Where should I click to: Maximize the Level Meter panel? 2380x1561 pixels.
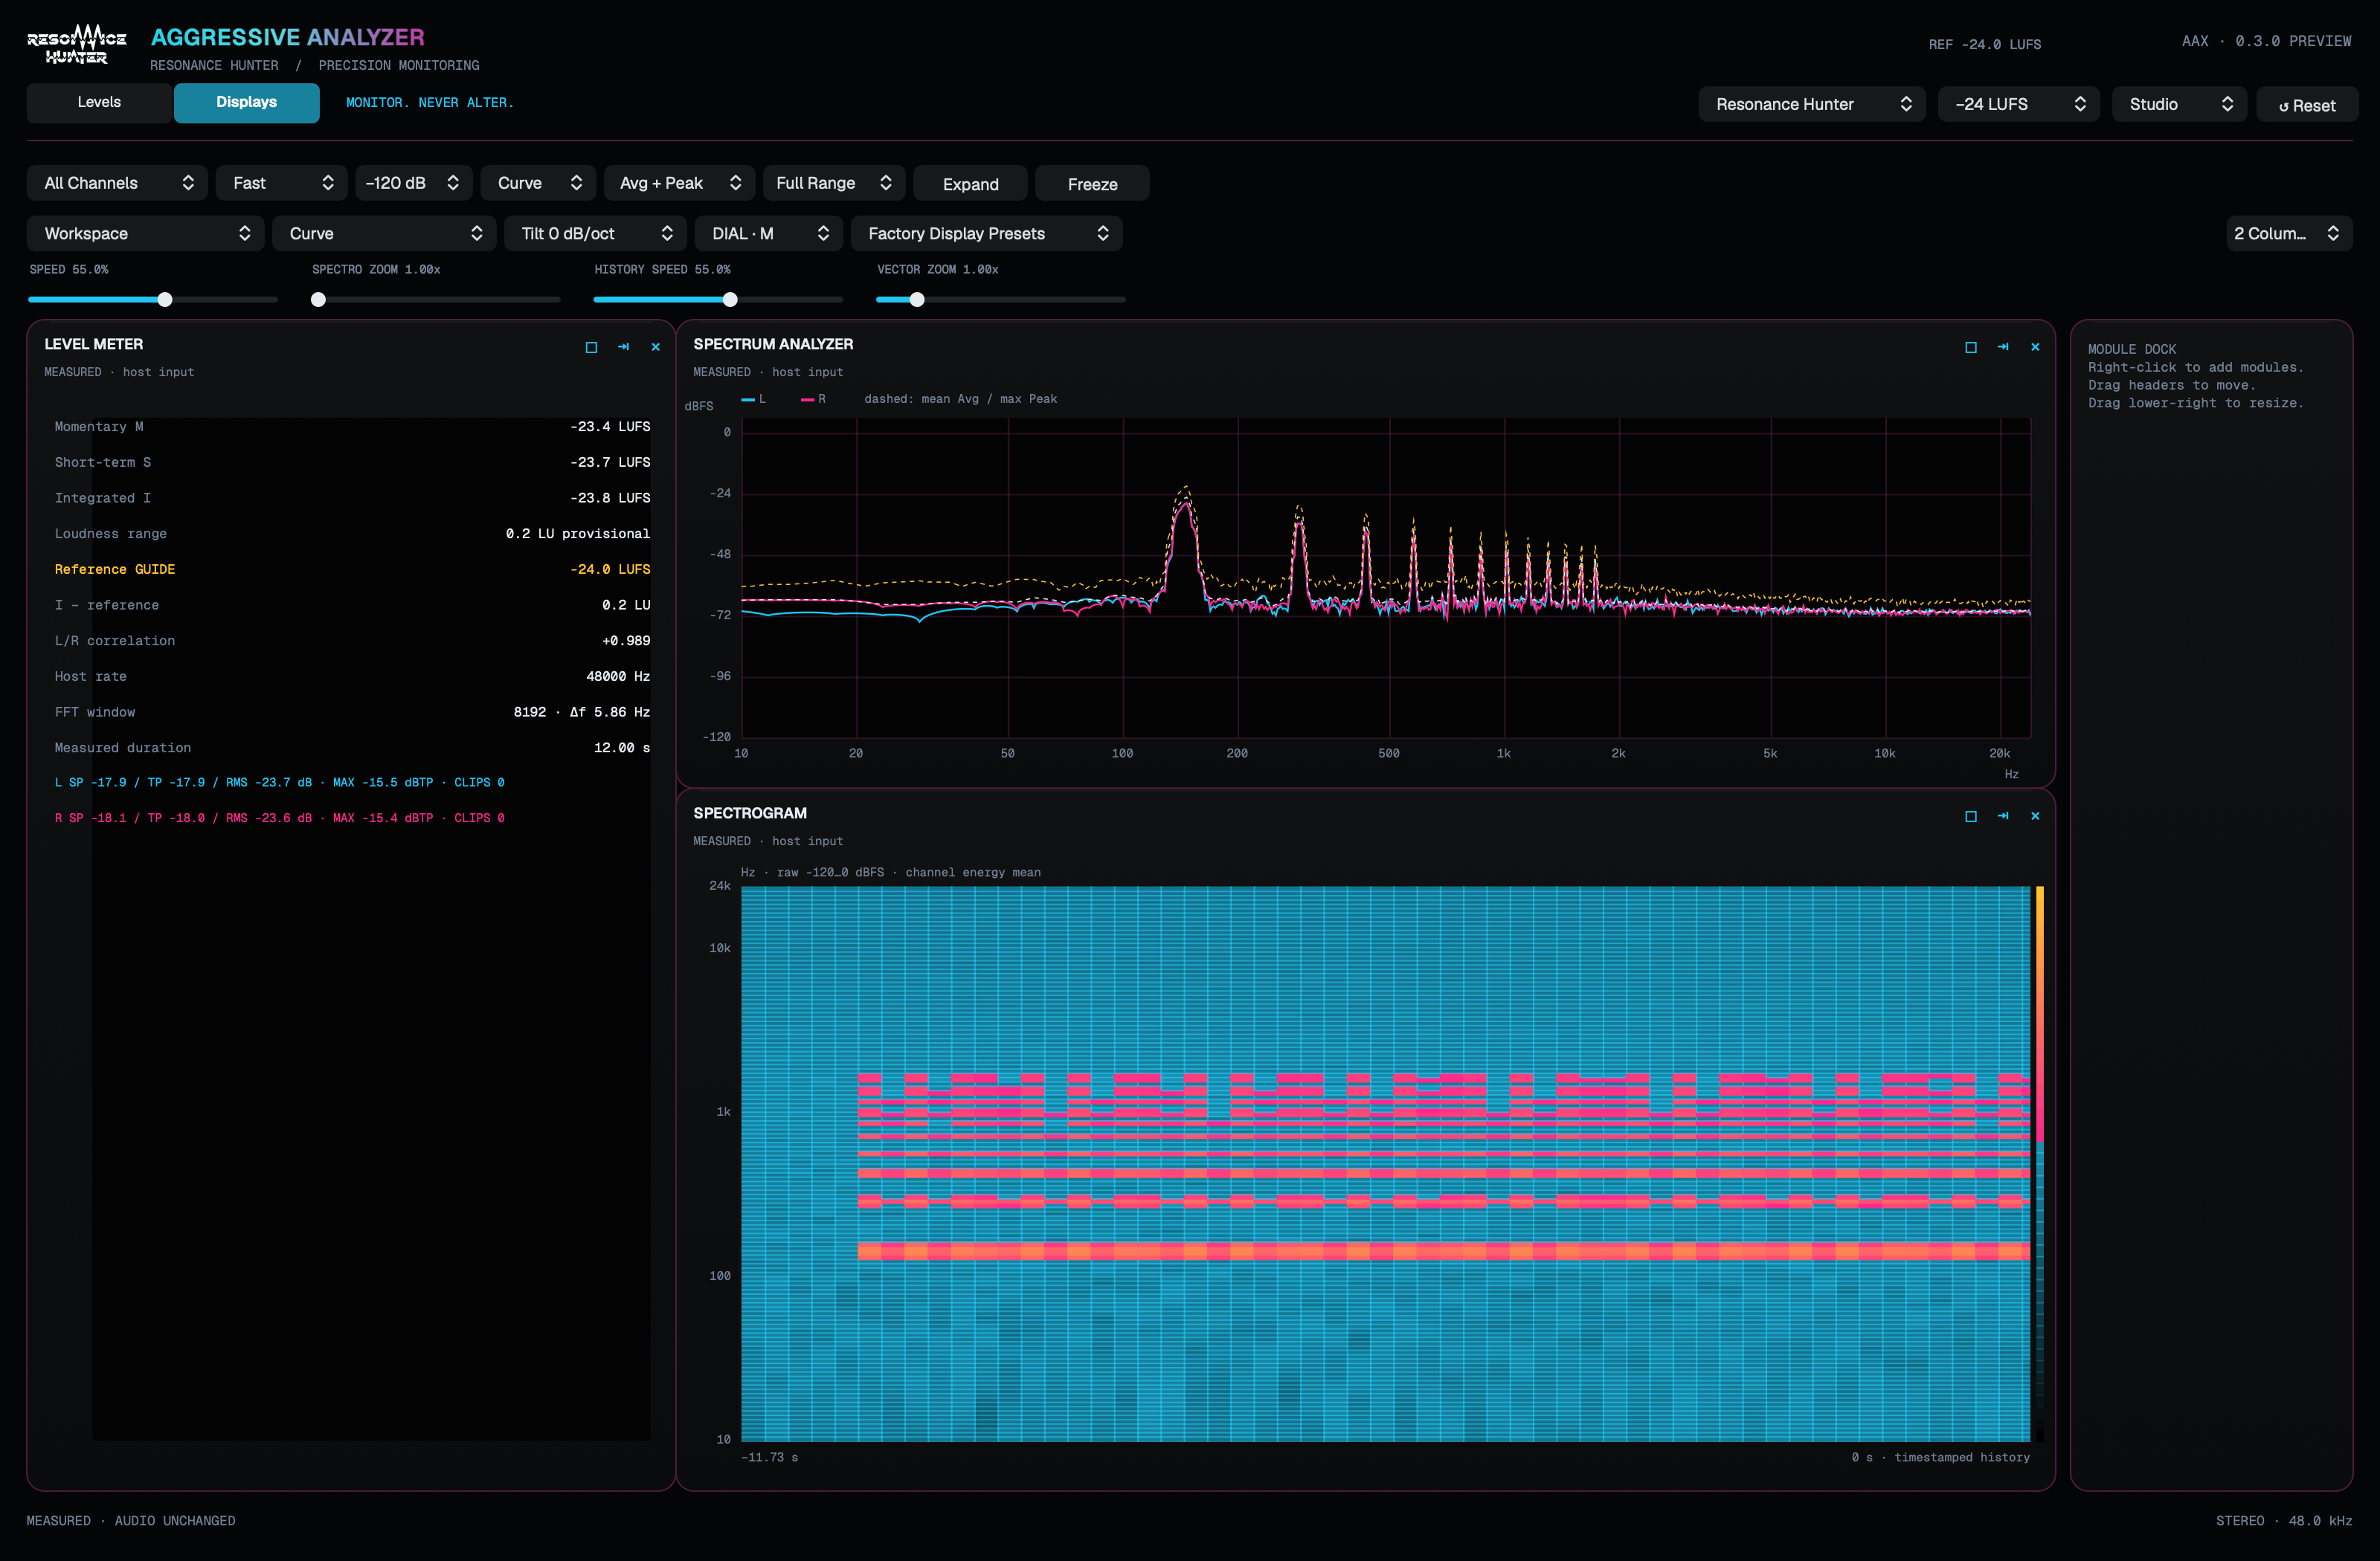tap(591, 347)
